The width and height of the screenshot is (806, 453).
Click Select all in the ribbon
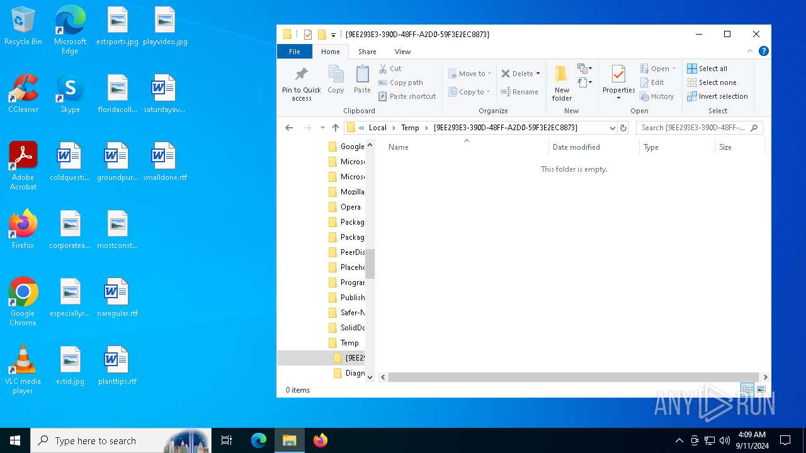707,69
